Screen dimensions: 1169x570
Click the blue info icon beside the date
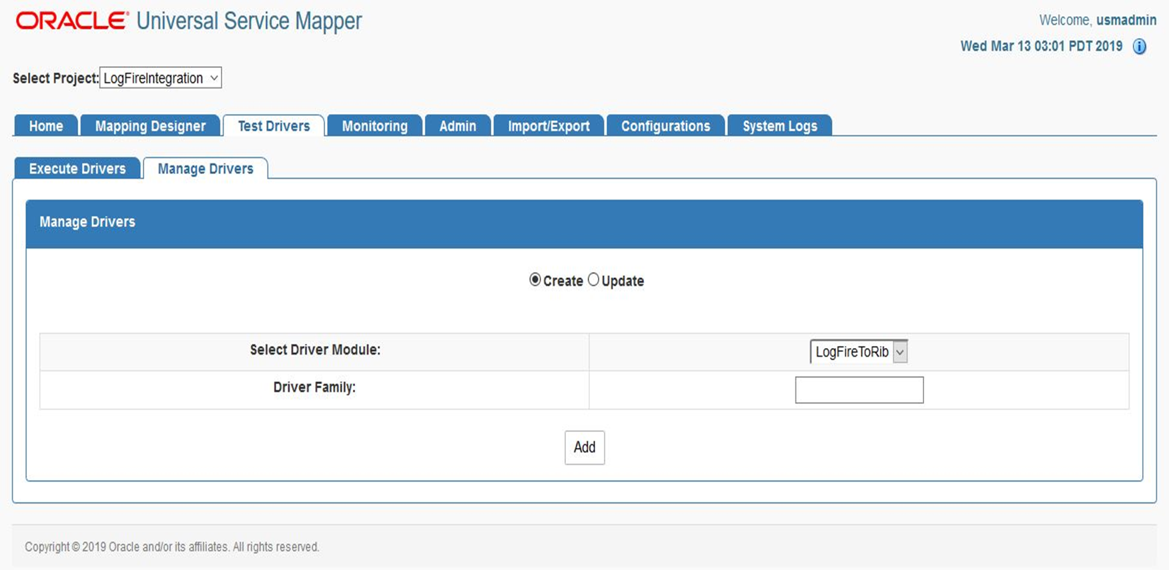pos(1140,47)
